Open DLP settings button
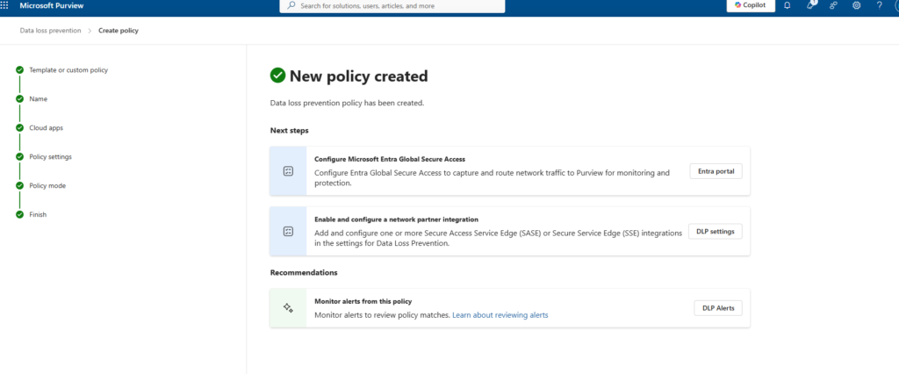This screenshot has width=899, height=374. 716,232
